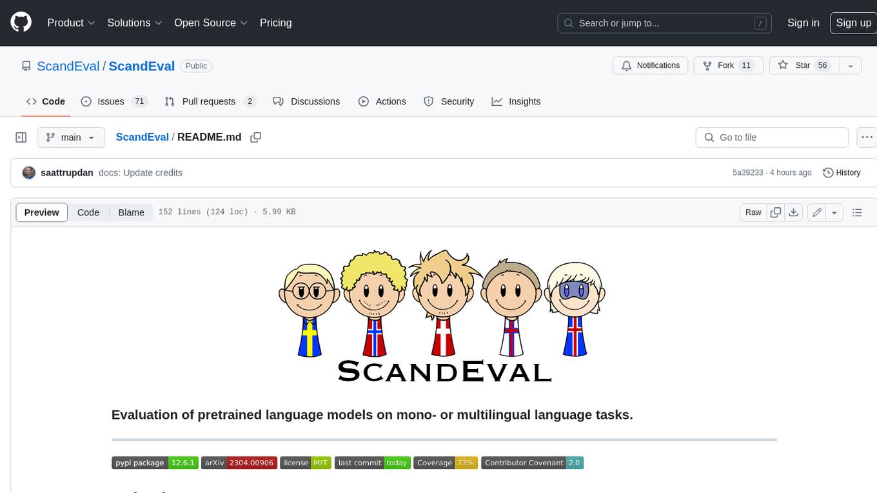This screenshot has height=493, width=877.
Task: Open the docs: Update credits commit
Action: point(141,172)
